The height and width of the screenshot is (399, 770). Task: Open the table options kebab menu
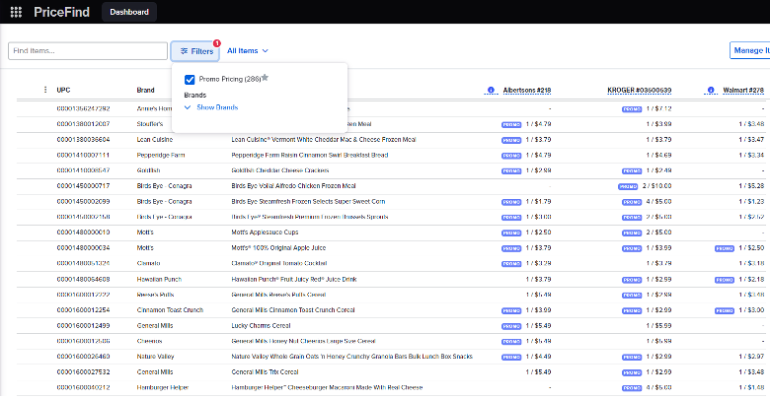pyautogui.click(x=45, y=90)
